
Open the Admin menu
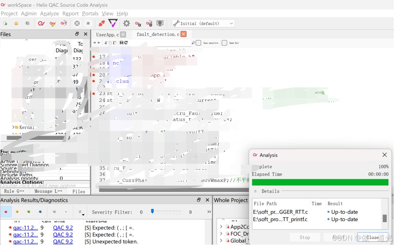(28, 14)
